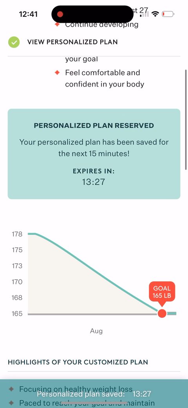
Task: Tap the red recording indicator dot
Action: (x=60, y=14)
